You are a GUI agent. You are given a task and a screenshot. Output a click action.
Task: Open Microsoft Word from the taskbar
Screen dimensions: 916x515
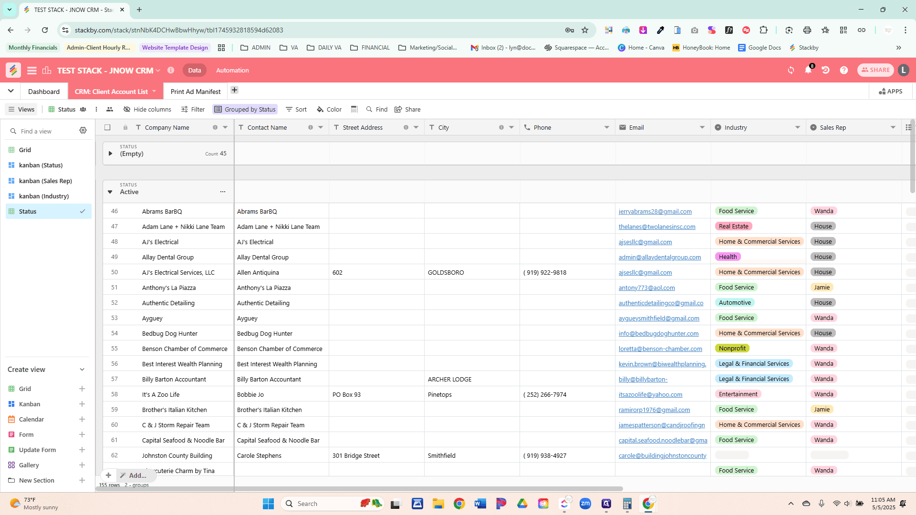point(480,504)
